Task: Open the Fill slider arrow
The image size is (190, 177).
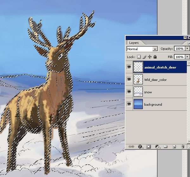Action: pos(187,57)
